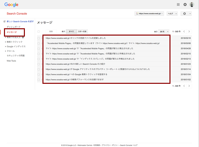The height and width of the screenshot is (147, 199).
Task: Click info icon beside 検索での見え方
Action: click(23, 37)
